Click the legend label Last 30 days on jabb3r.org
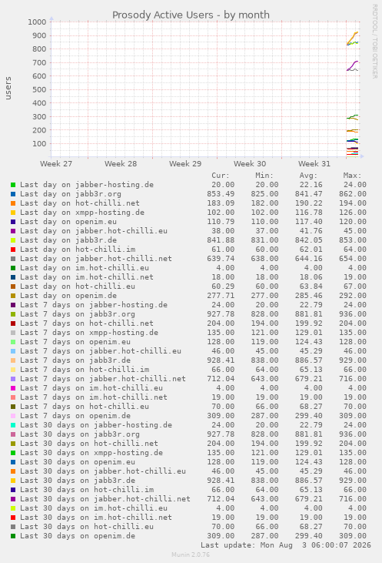Image resolution: width=382 pixels, height=563 pixels. 80,434
